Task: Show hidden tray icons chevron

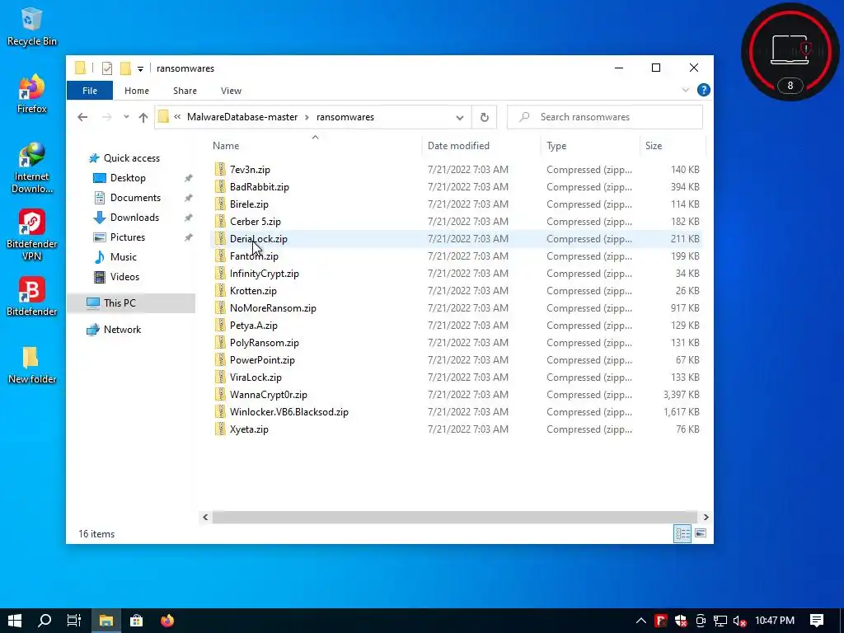Action: (x=640, y=621)
